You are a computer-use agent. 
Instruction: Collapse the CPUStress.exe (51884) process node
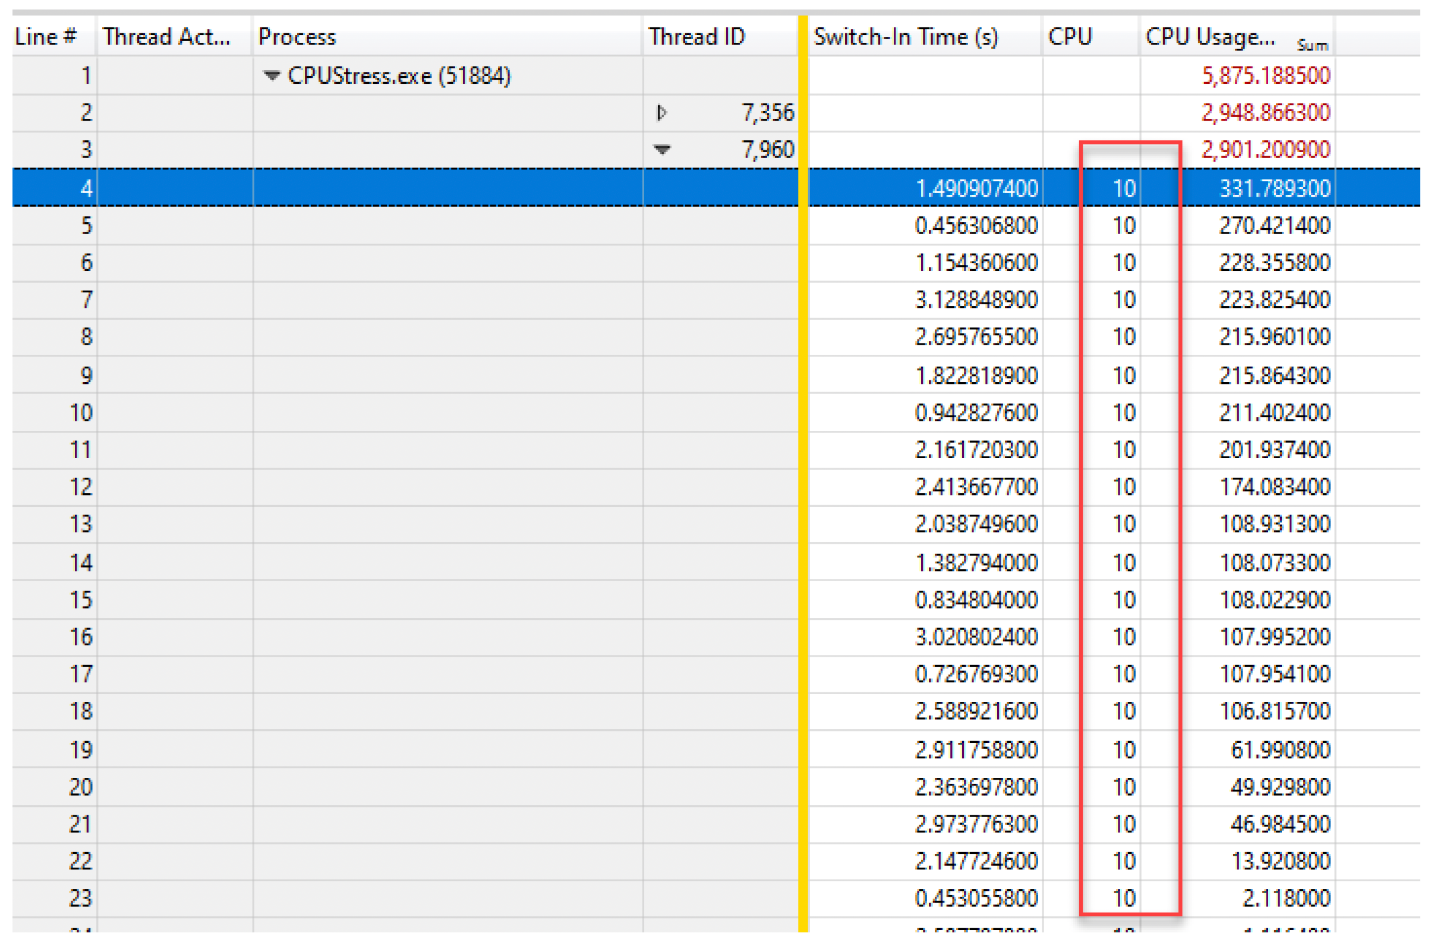[x=272, y=76]
